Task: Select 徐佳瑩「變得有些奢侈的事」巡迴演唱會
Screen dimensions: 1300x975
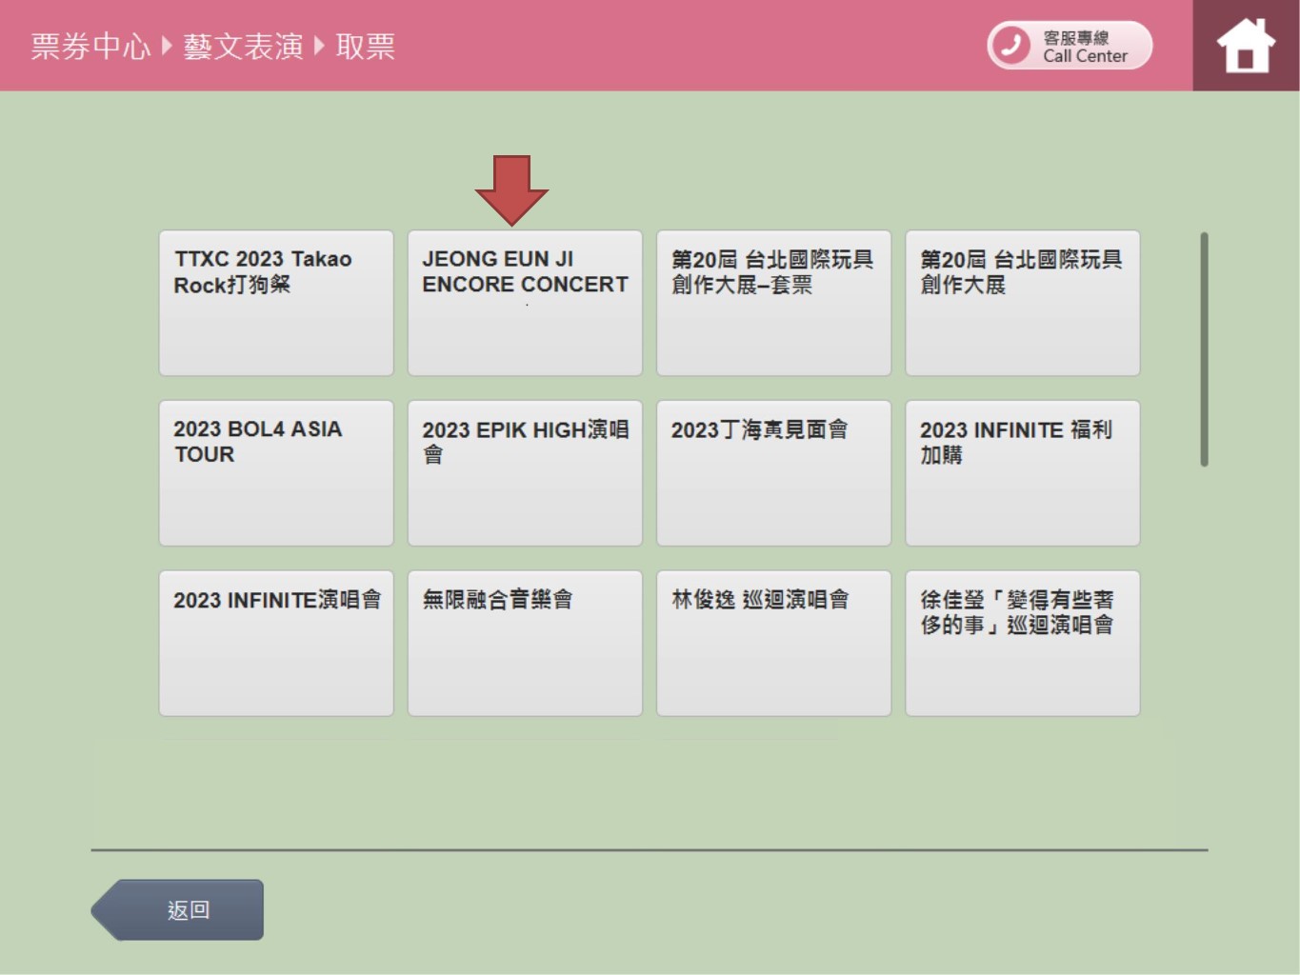Action: (x=1022, y=644)
